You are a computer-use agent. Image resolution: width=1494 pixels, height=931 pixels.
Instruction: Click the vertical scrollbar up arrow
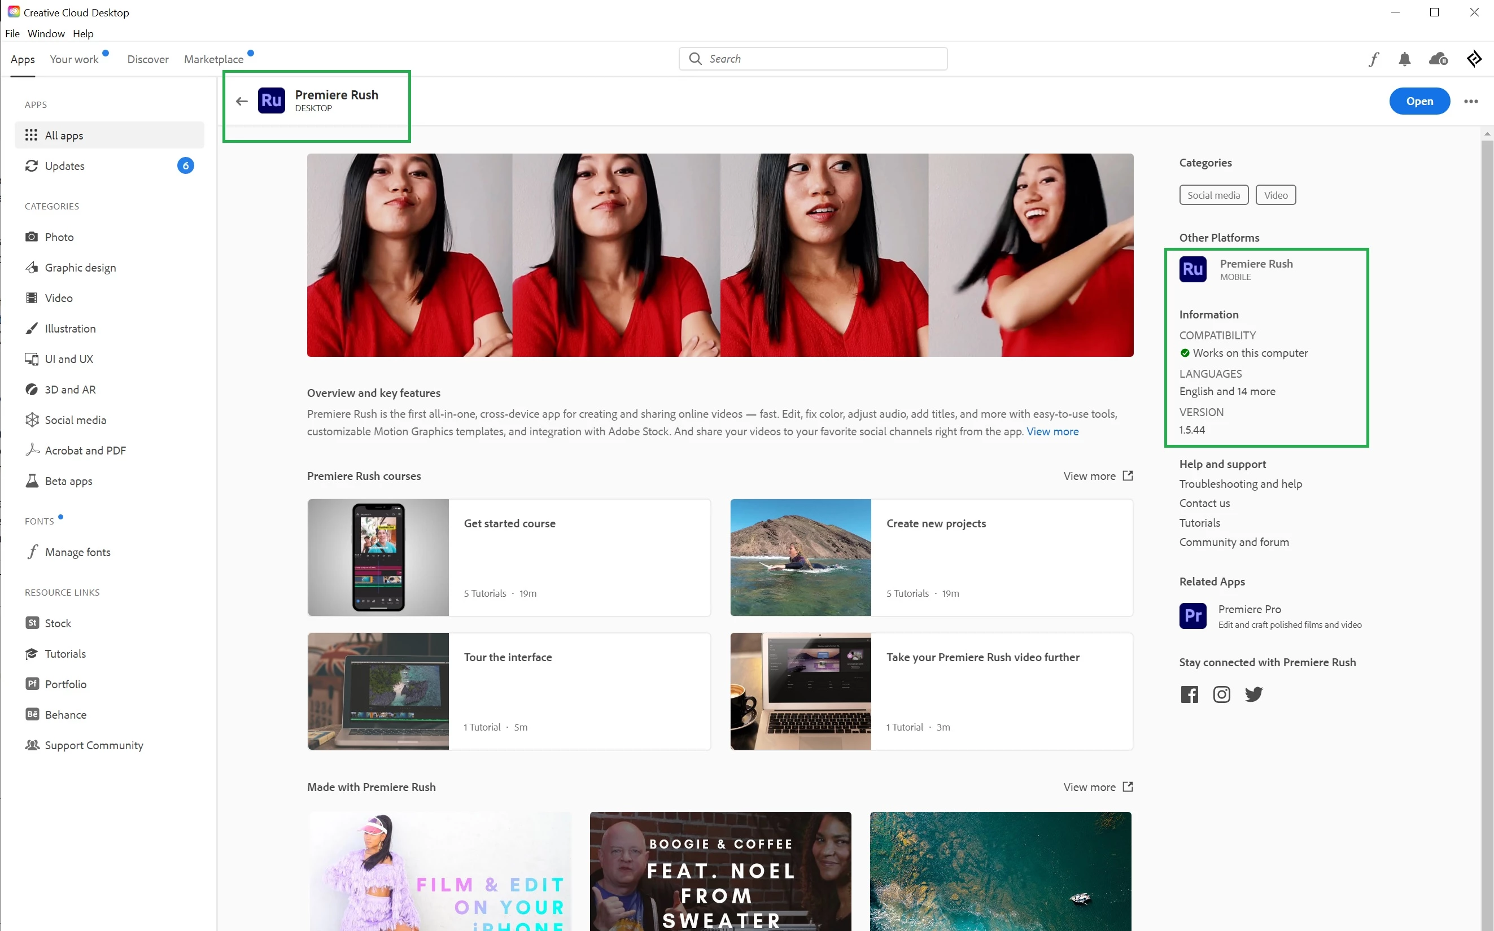coord(1487,134)
